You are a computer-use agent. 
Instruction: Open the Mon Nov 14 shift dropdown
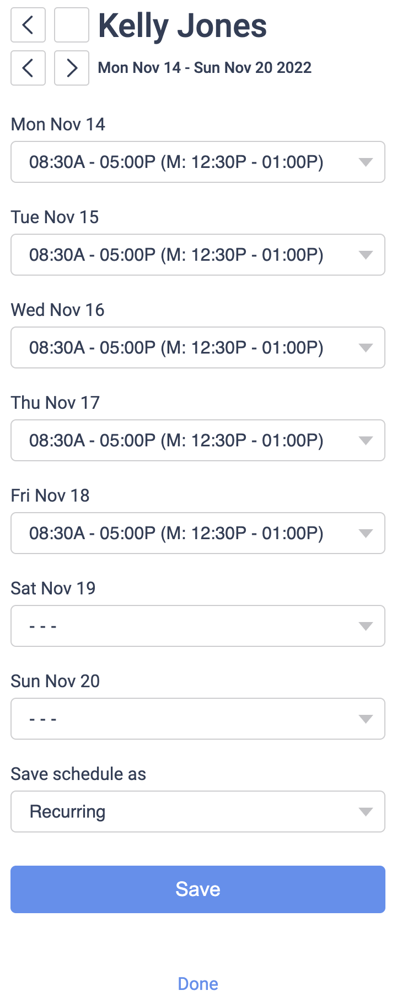click(197, 162)
